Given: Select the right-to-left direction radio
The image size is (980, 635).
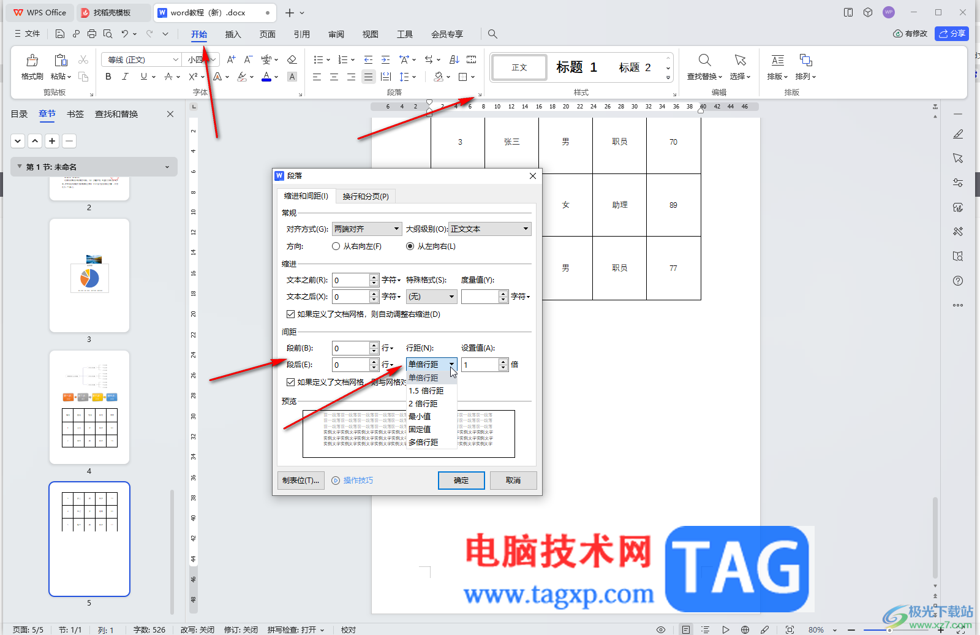Looking at the screenshot, I should click(x=336, y=246).
